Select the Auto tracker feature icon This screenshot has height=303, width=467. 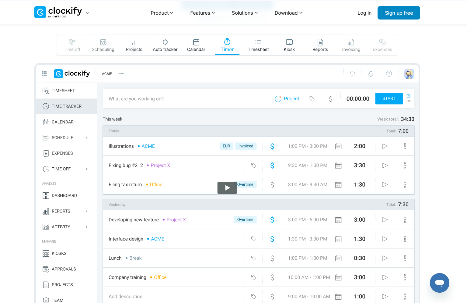tap(165, 42)
